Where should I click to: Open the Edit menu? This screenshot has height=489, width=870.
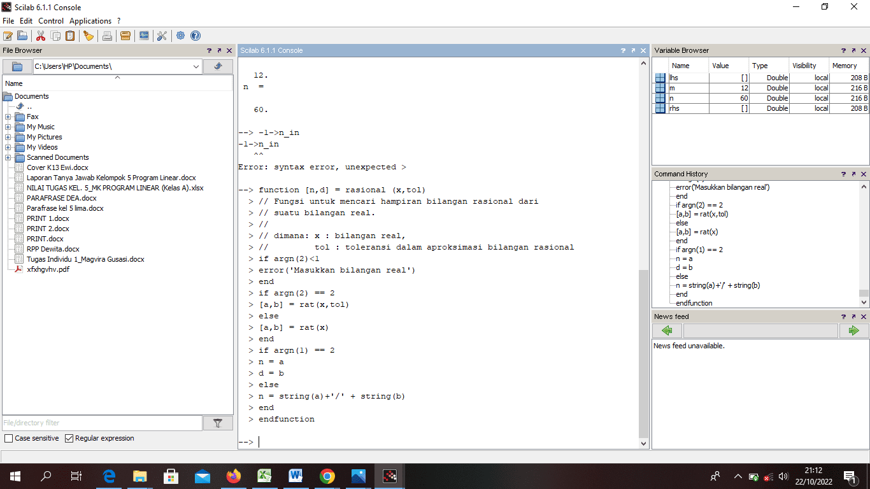[x=26, y=21]
